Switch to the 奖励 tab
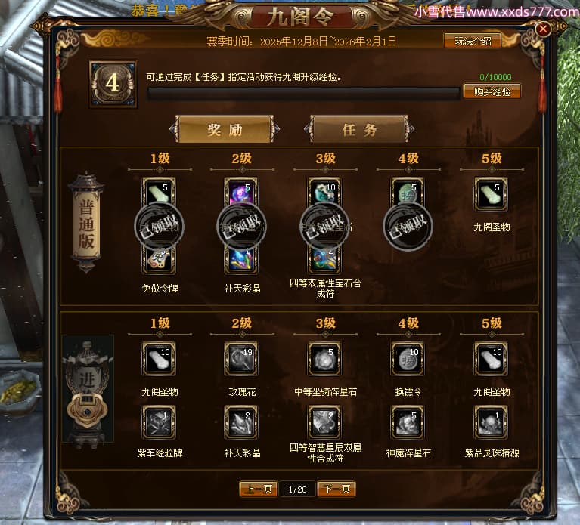Image resolution: width=580 pixels, height=525 pixels. coord(225,129)
